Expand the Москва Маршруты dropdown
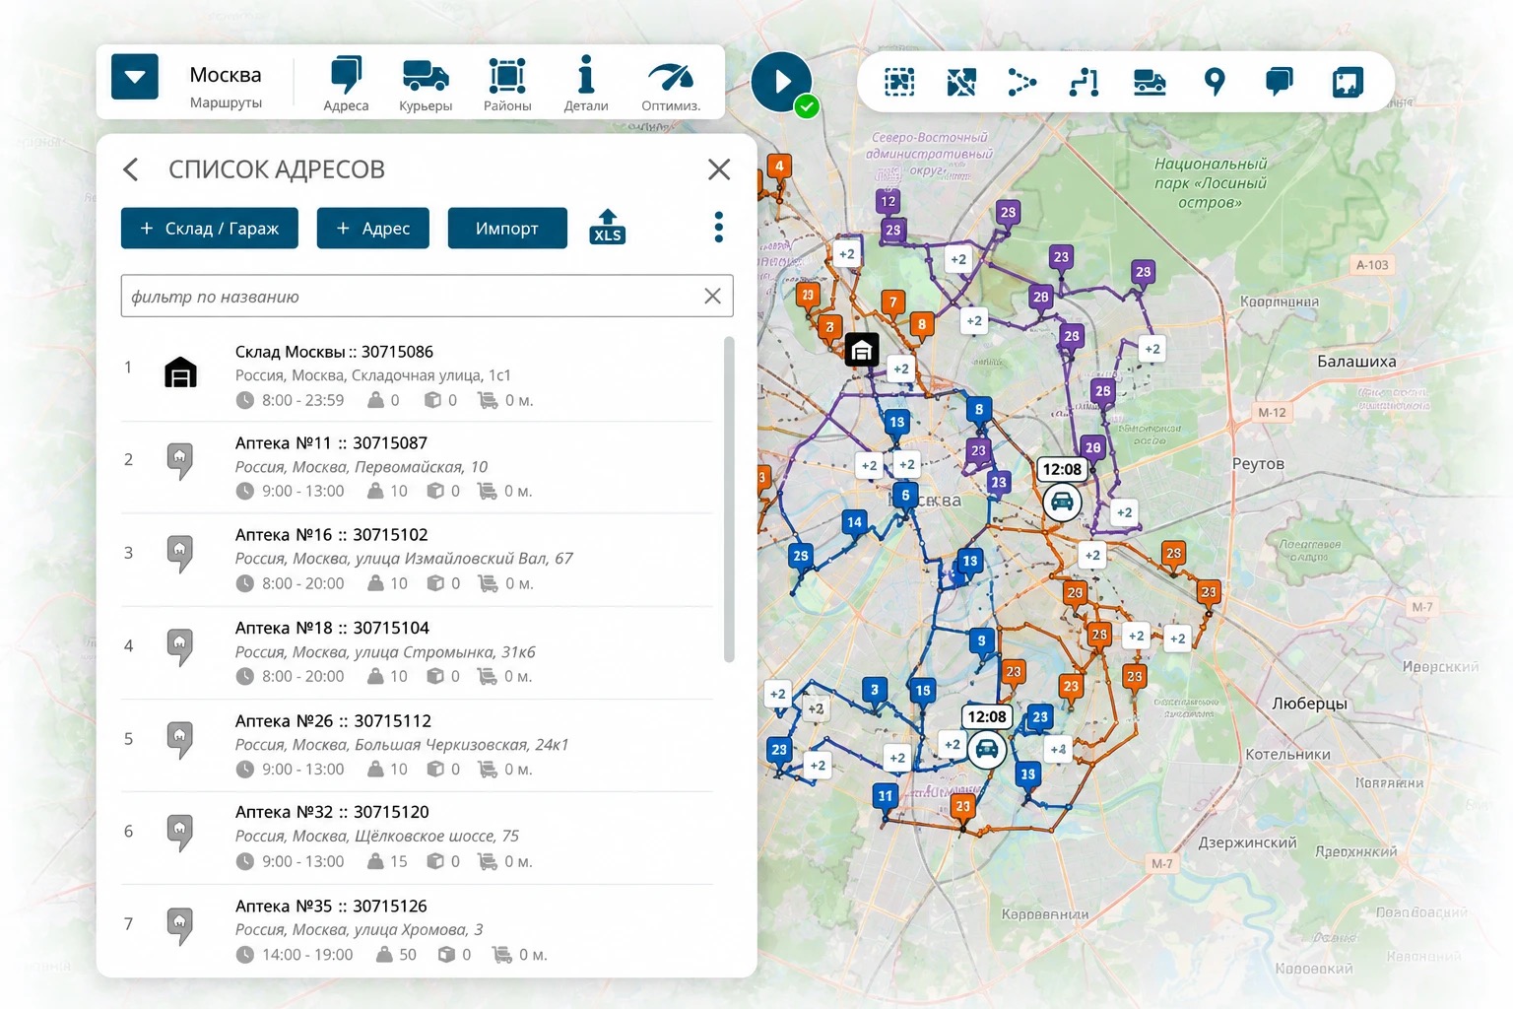1513x1009 pixels. coord(135,77)
